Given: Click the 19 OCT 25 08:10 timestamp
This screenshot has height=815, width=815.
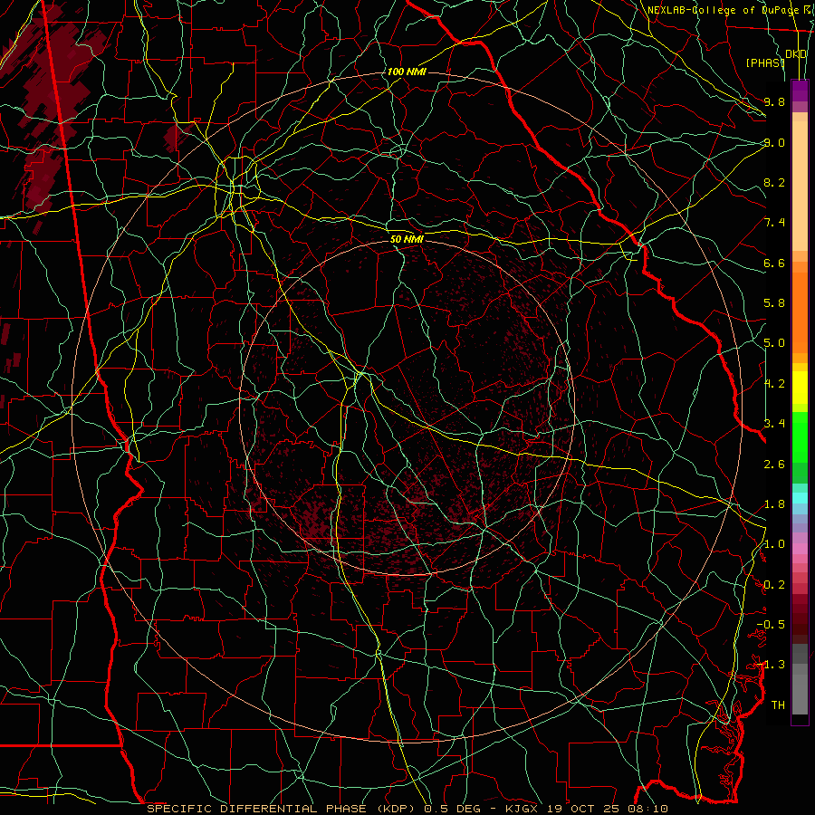Looking at the screenshot, I should pyautogui.click(x=606, y=809).
